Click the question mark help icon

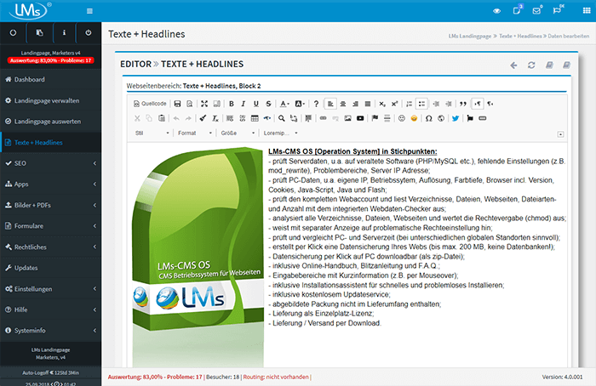[x=316, y=104]
